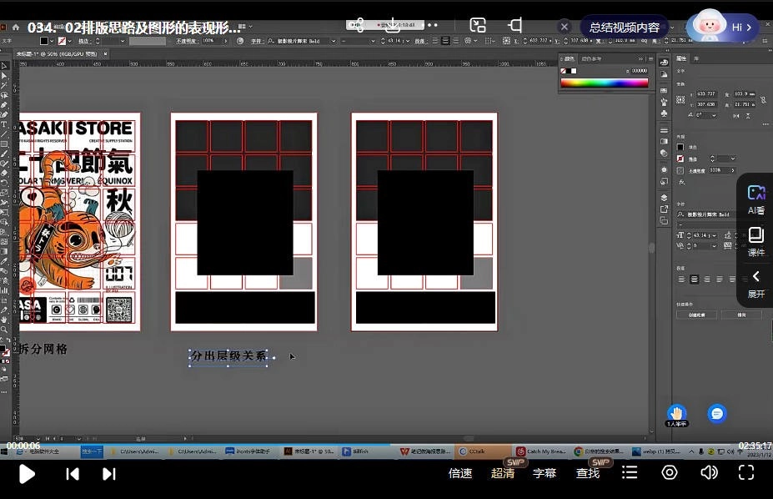Mute the video with the speaker icon
This screenshot has width=773, height=499.
709,473
